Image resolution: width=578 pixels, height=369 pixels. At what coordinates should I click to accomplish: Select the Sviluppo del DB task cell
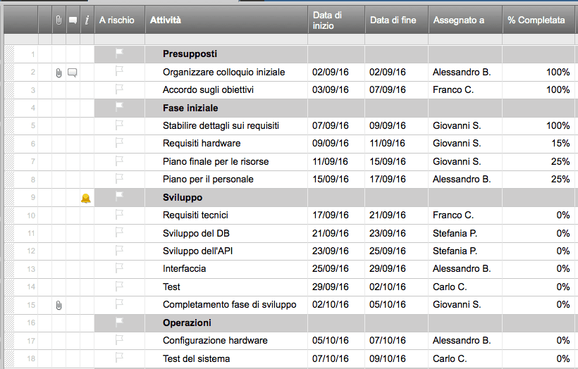point(226,233)
